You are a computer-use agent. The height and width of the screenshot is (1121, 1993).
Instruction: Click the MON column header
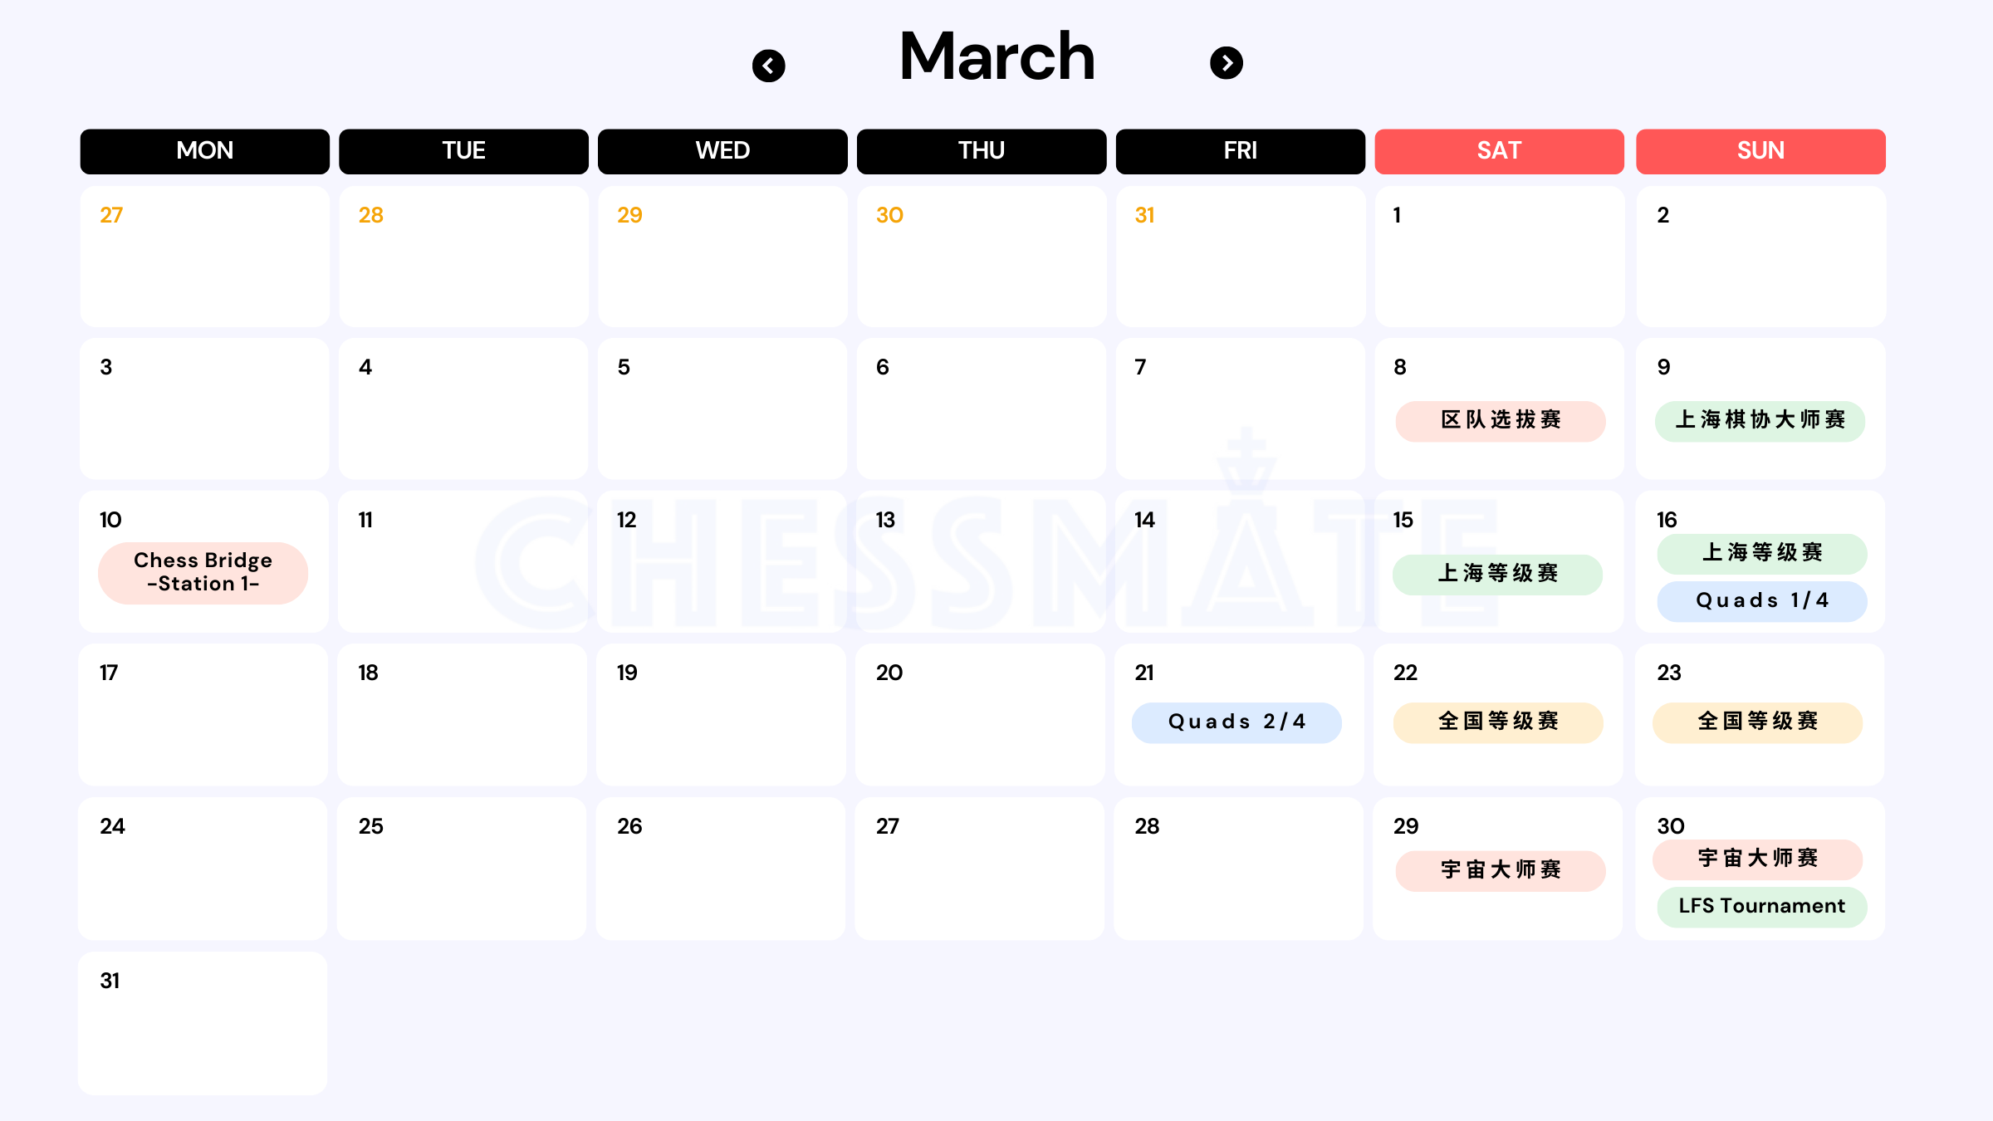pyautogui.click(x=204, y=151)
